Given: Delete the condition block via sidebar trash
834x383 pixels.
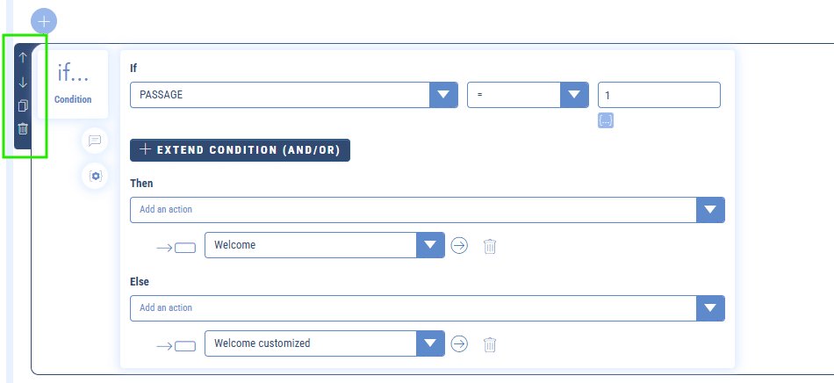Looking at the screenshot, I should 23,129.
